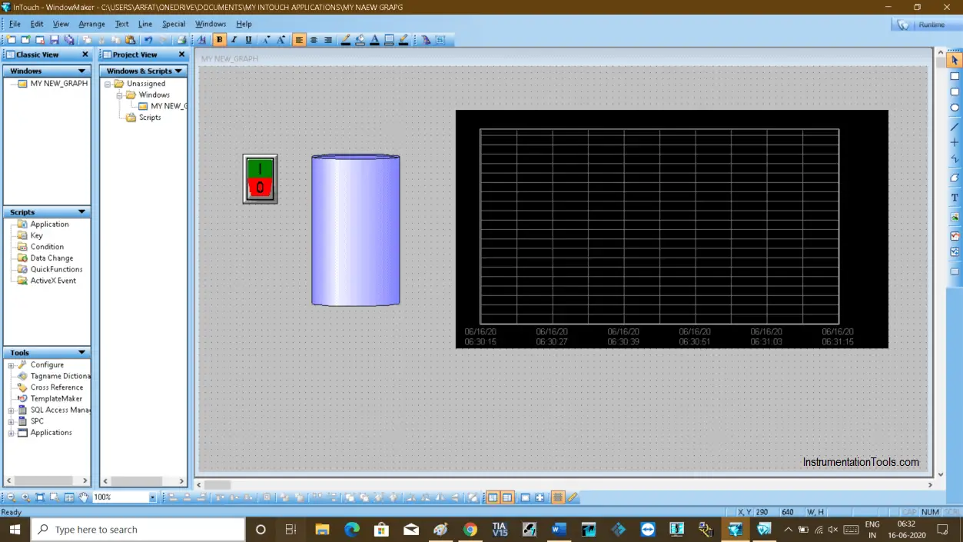Expand the Applications tree node
963x542 pixels.
pyautogui.click(x=11, y=433)
